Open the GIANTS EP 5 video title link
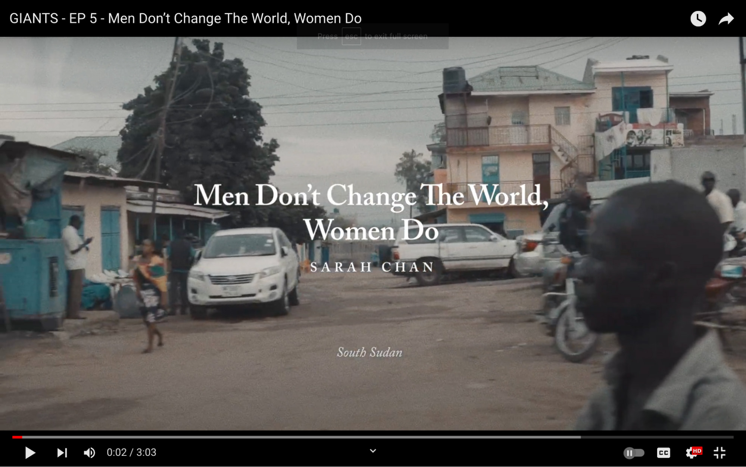This screenshot has width=746, height=467. pos(185,18)
